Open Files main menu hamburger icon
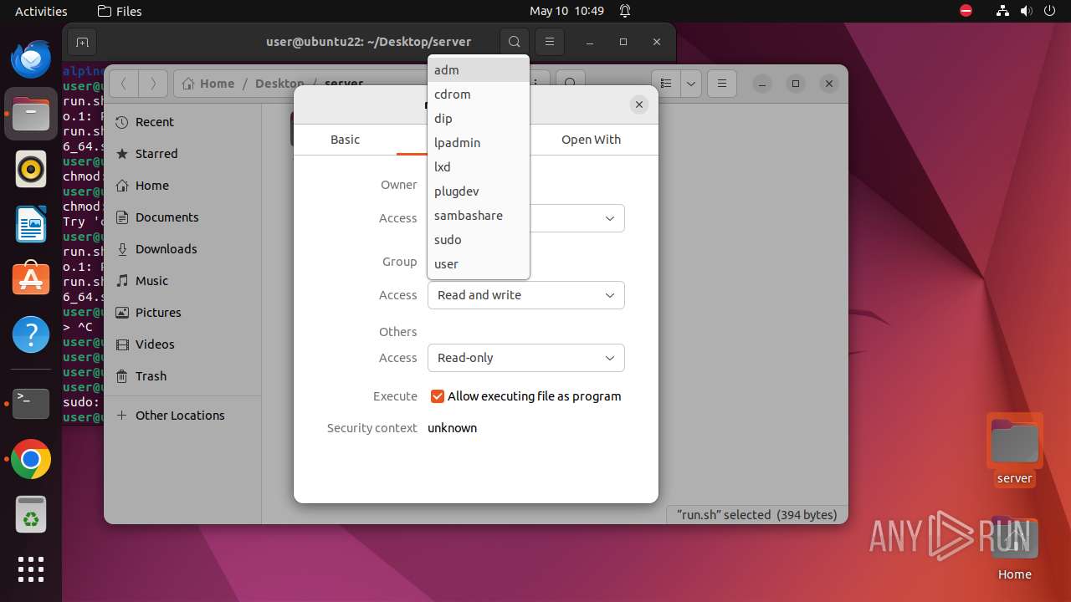Screen dimensions: 1071x602 tap(722, 84)
